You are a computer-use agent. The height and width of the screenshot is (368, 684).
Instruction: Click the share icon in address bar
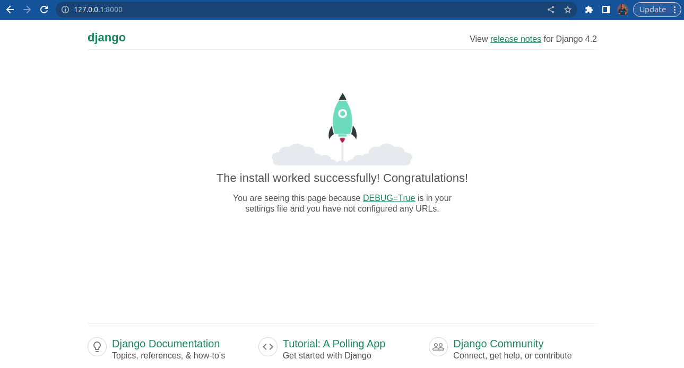pyautogui.click(x=551, y=10)
